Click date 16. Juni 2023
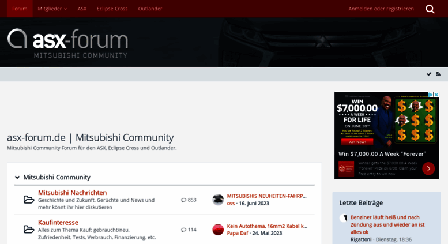 click(254, 204)
